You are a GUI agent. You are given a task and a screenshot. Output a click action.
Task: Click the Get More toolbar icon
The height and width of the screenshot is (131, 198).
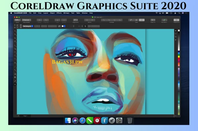[164, 20]
